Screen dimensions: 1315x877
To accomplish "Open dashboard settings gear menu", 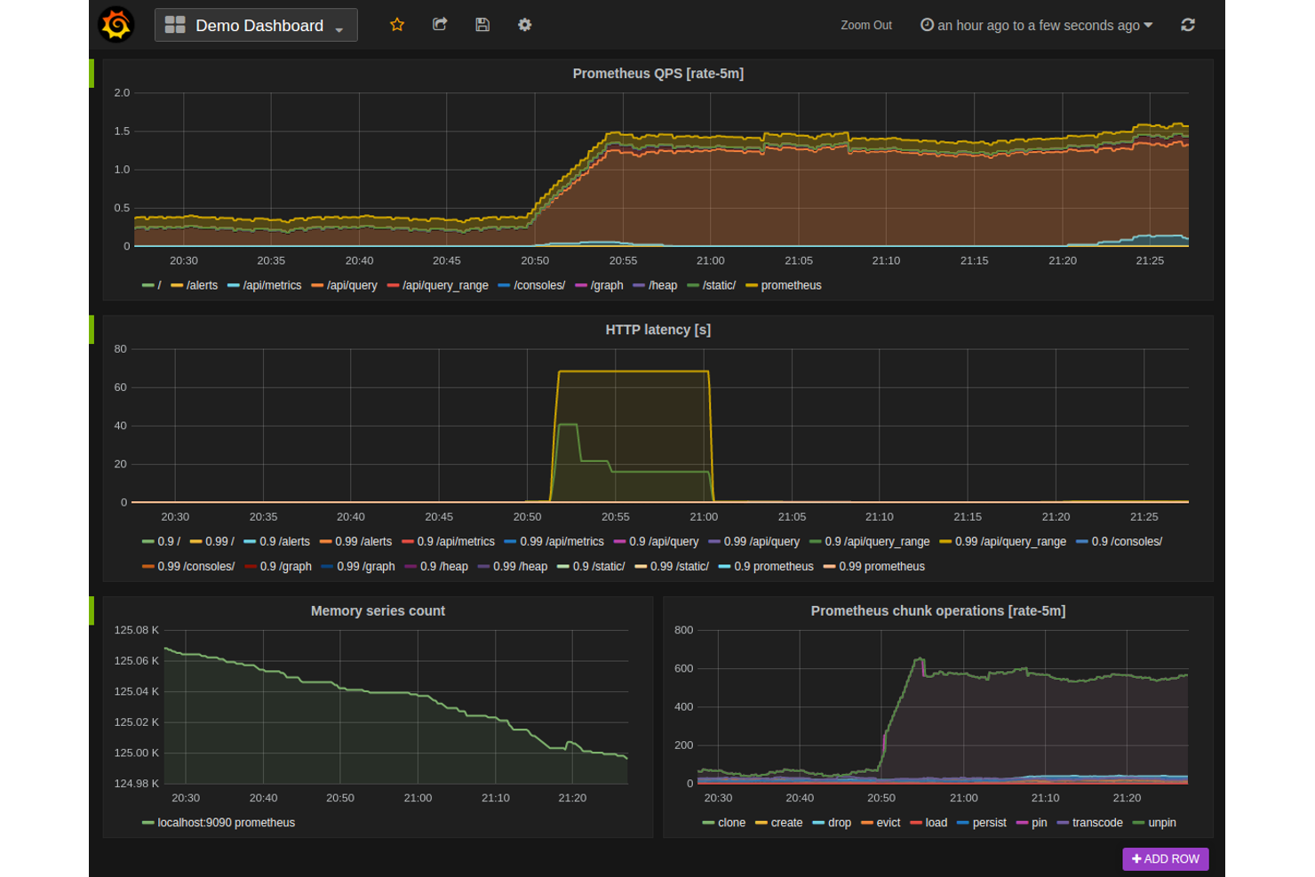I will pyautogui.click(x=525, y=25).
